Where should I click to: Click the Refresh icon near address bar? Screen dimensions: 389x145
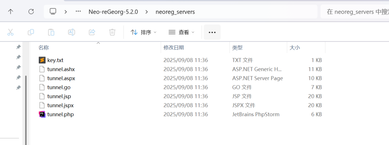point(31,11)
